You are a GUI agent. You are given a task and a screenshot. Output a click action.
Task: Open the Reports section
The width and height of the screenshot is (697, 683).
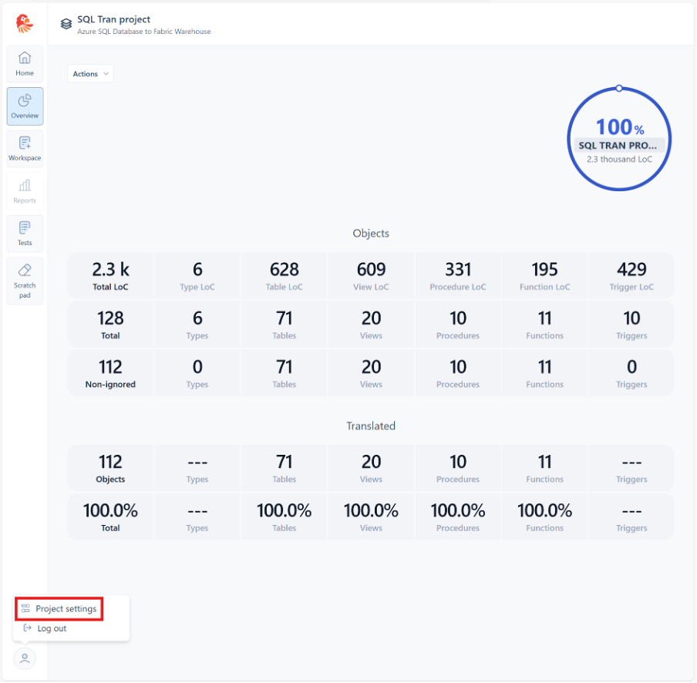tap(25, 191)
